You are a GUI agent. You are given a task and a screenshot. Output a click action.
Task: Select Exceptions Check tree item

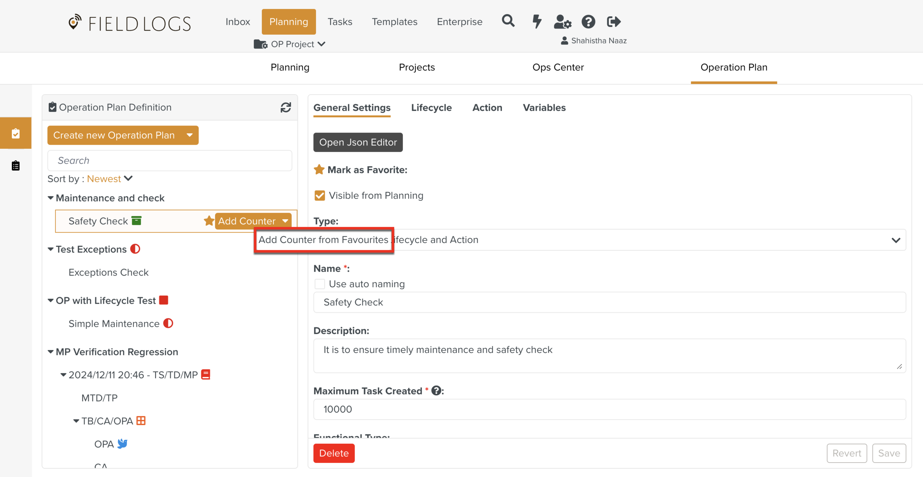click(x=108, y=272)
